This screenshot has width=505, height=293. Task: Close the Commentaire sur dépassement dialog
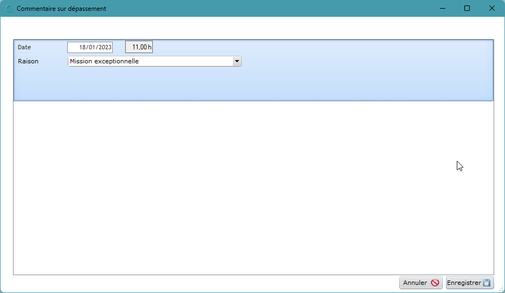(x=492, y=8)
